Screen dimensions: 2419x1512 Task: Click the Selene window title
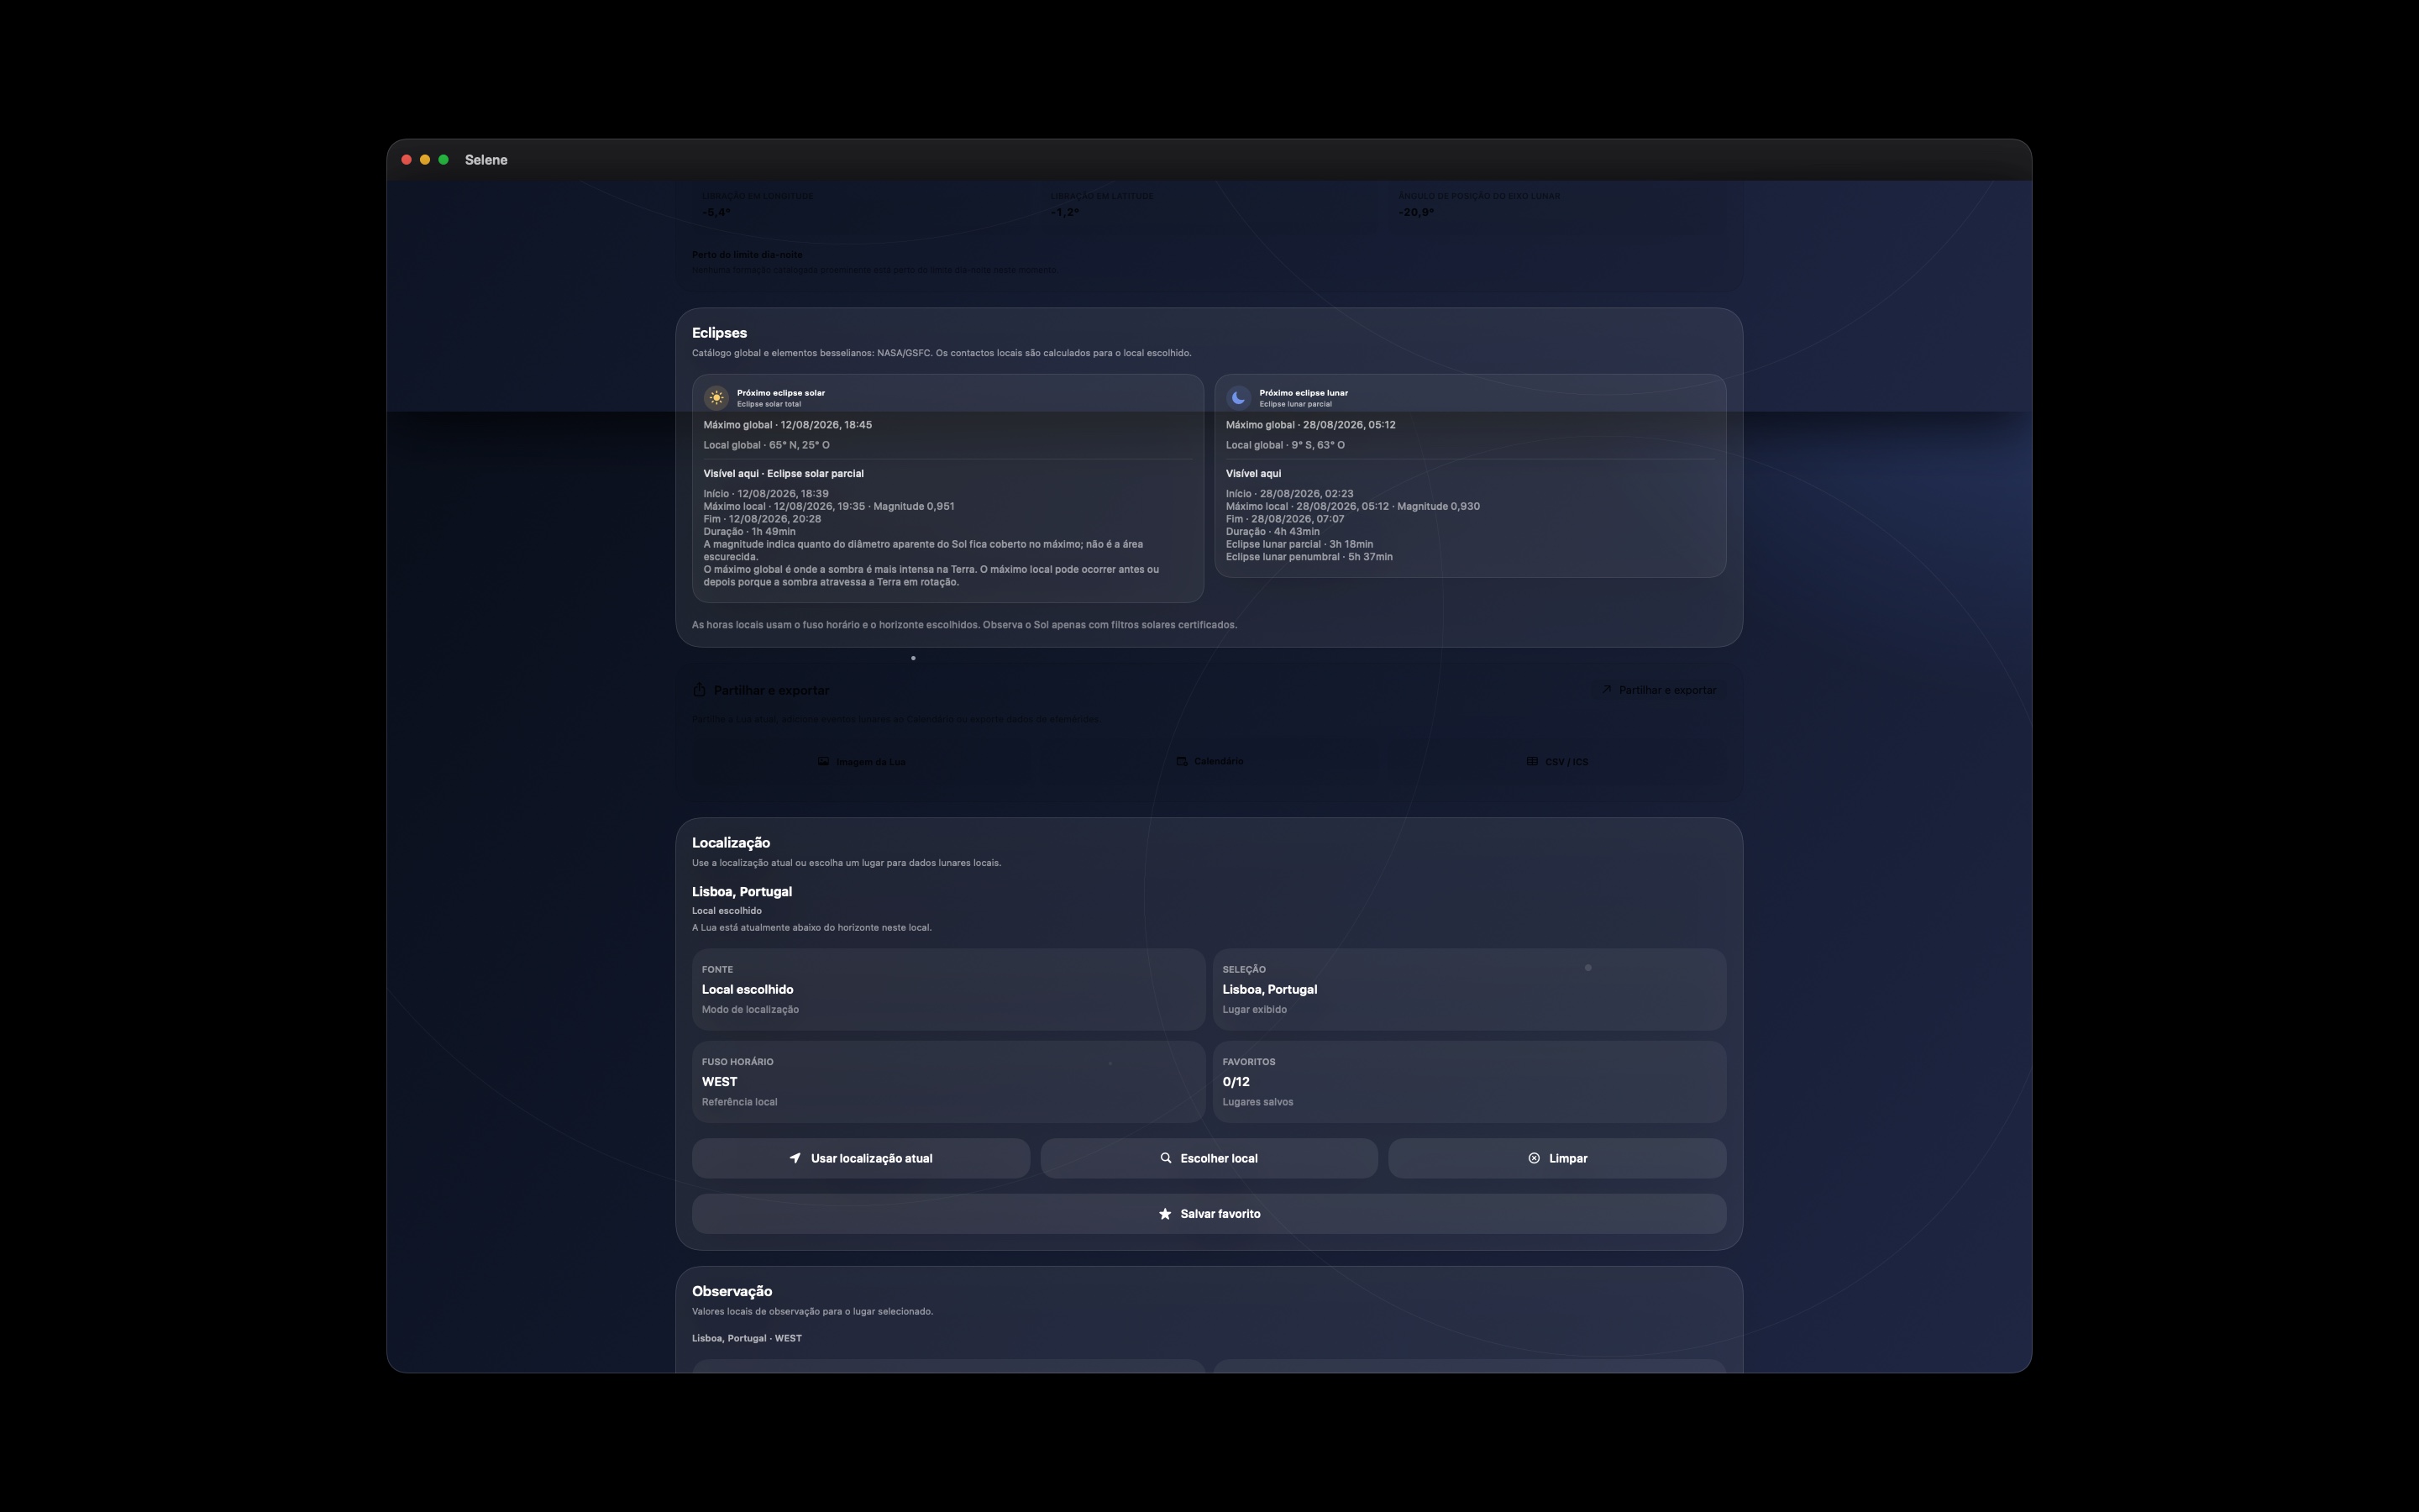tap(485, 160)
